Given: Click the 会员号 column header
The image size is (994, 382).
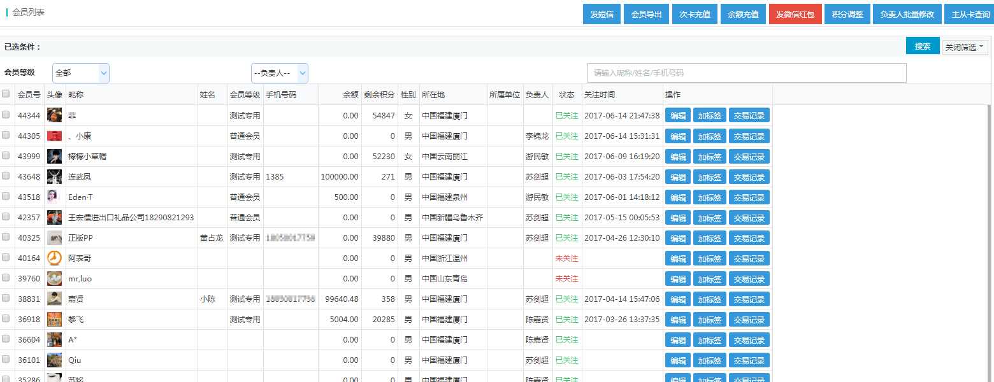Looking at the screenshot, I should (x=29, y=94).
